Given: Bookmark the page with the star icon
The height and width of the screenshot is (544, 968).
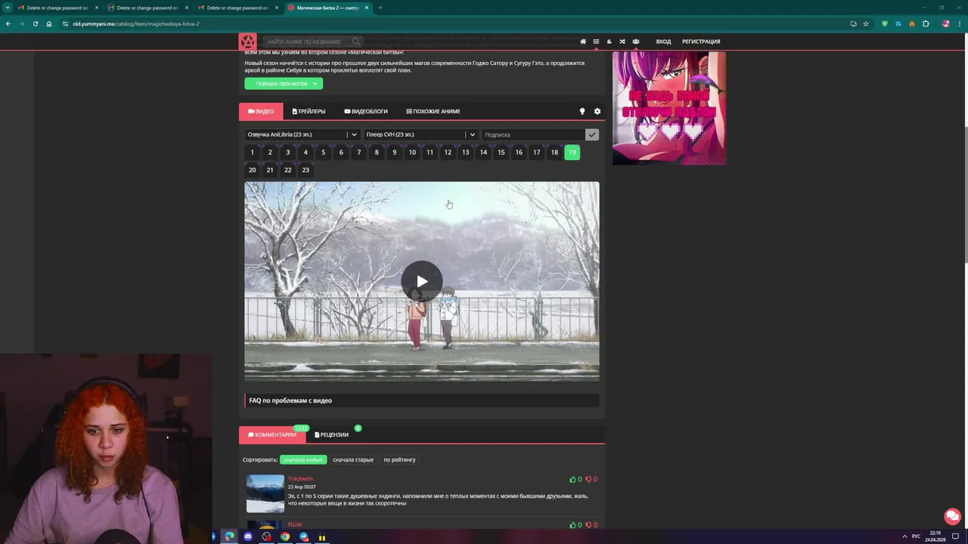Looking at the screenshot, I should click(x=866, y=23).
